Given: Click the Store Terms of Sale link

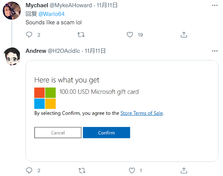Looking at the screenshot, I should coord(141,113).
